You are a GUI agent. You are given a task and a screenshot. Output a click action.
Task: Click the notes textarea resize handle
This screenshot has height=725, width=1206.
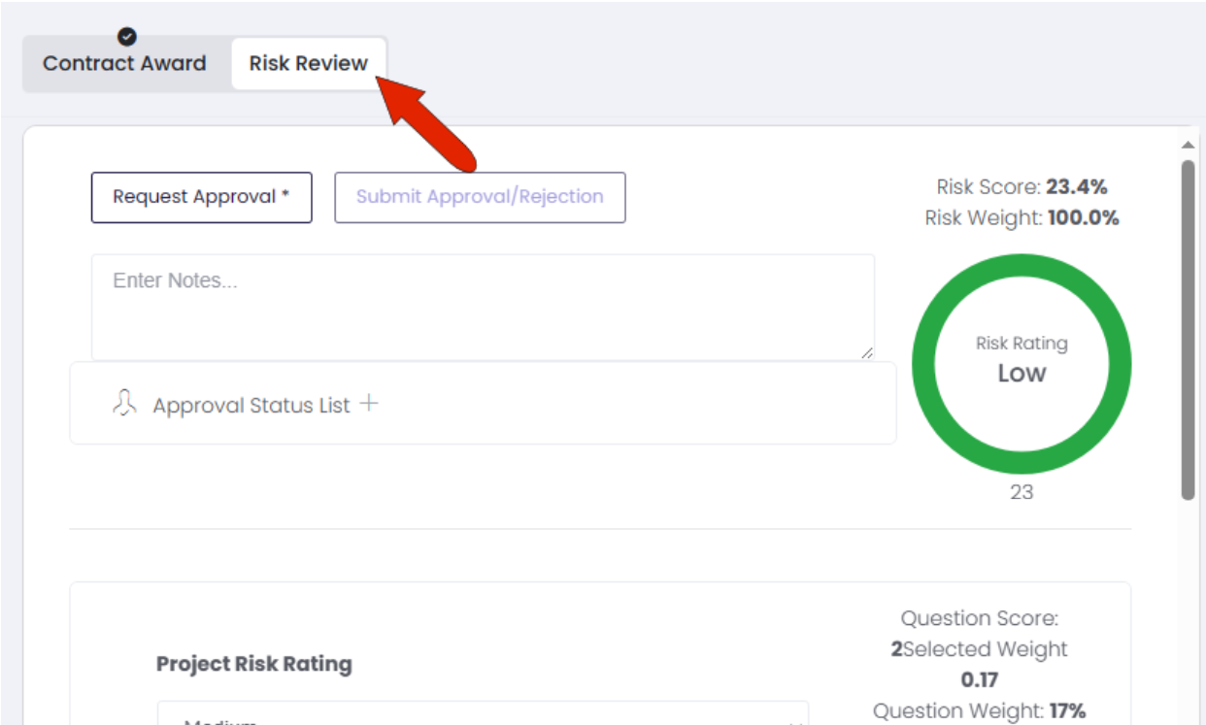click(867, 353)
